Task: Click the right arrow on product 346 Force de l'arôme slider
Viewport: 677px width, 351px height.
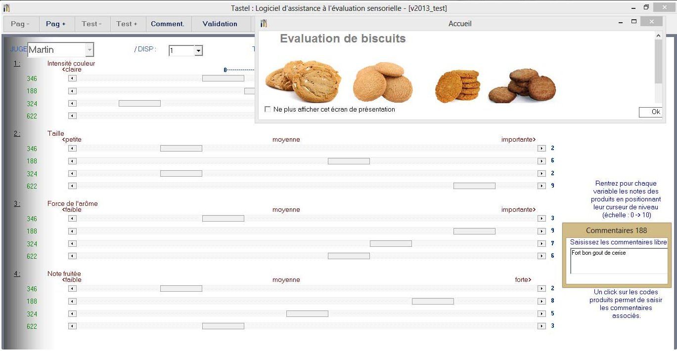Action: pos(542,218)
